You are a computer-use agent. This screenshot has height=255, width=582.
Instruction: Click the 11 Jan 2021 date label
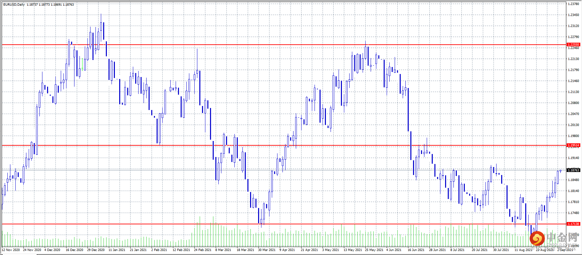[117, 250]
